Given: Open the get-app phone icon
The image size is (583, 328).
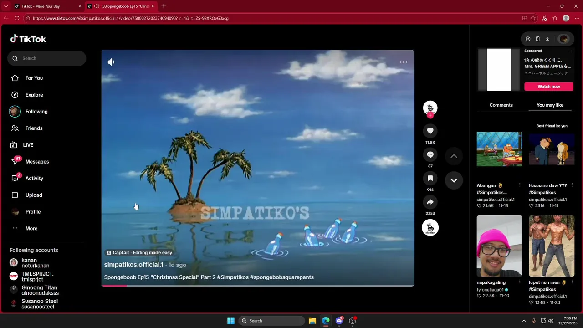Looking at the screenshot, I should point(537,39).
